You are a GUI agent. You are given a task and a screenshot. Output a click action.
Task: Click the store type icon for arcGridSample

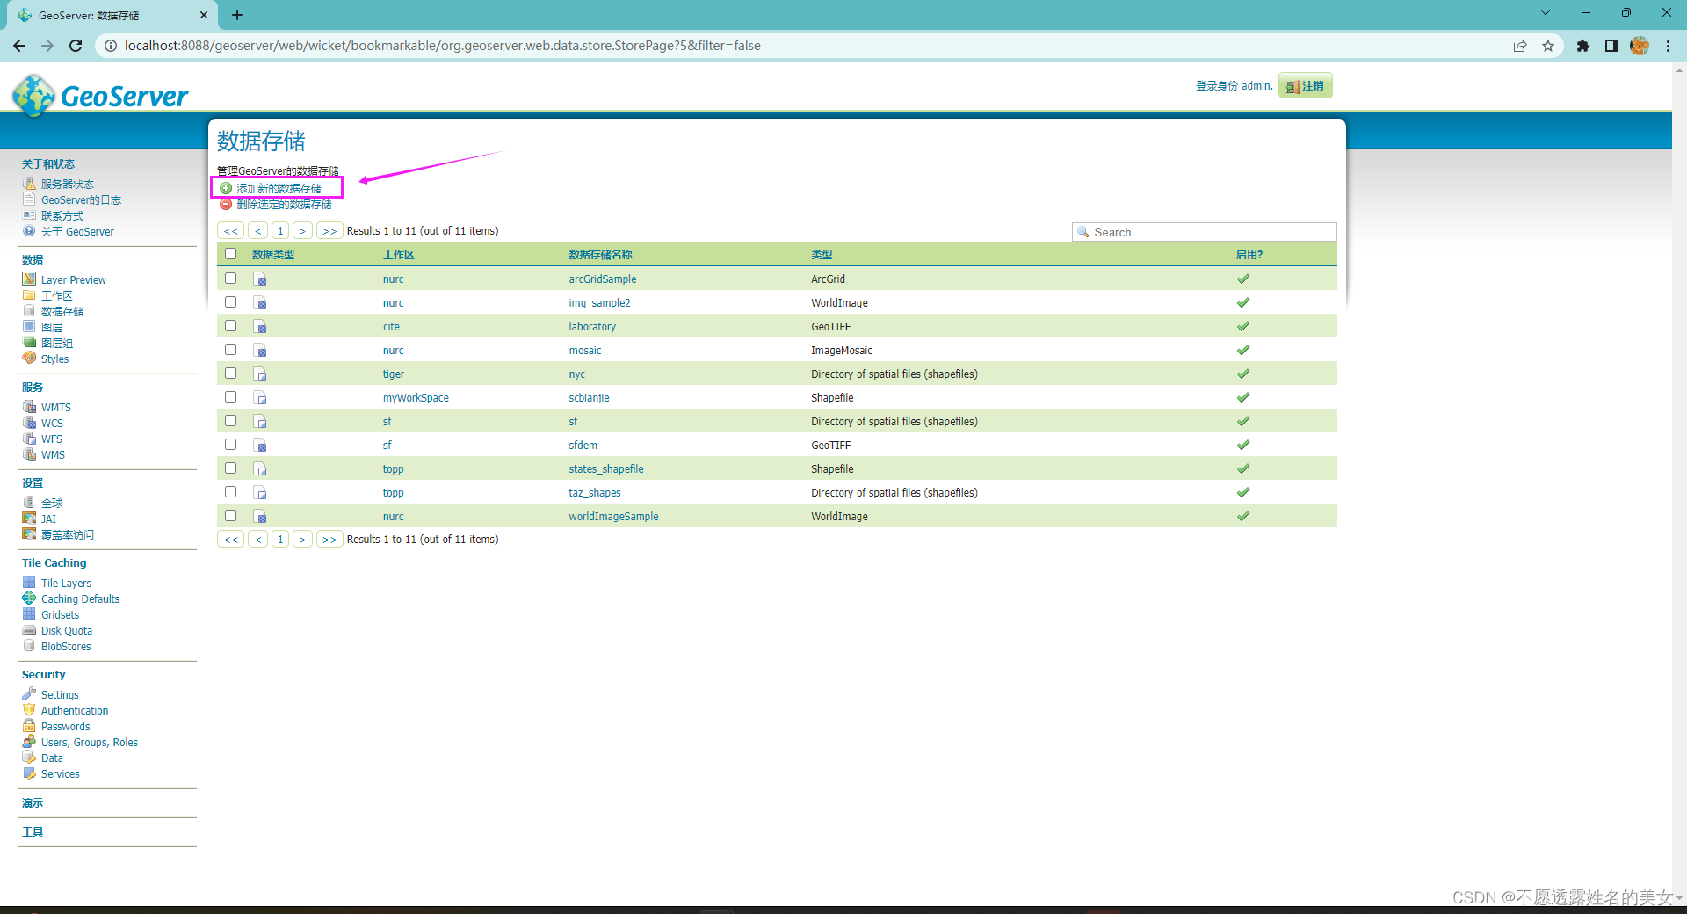(x=260, y=279)
